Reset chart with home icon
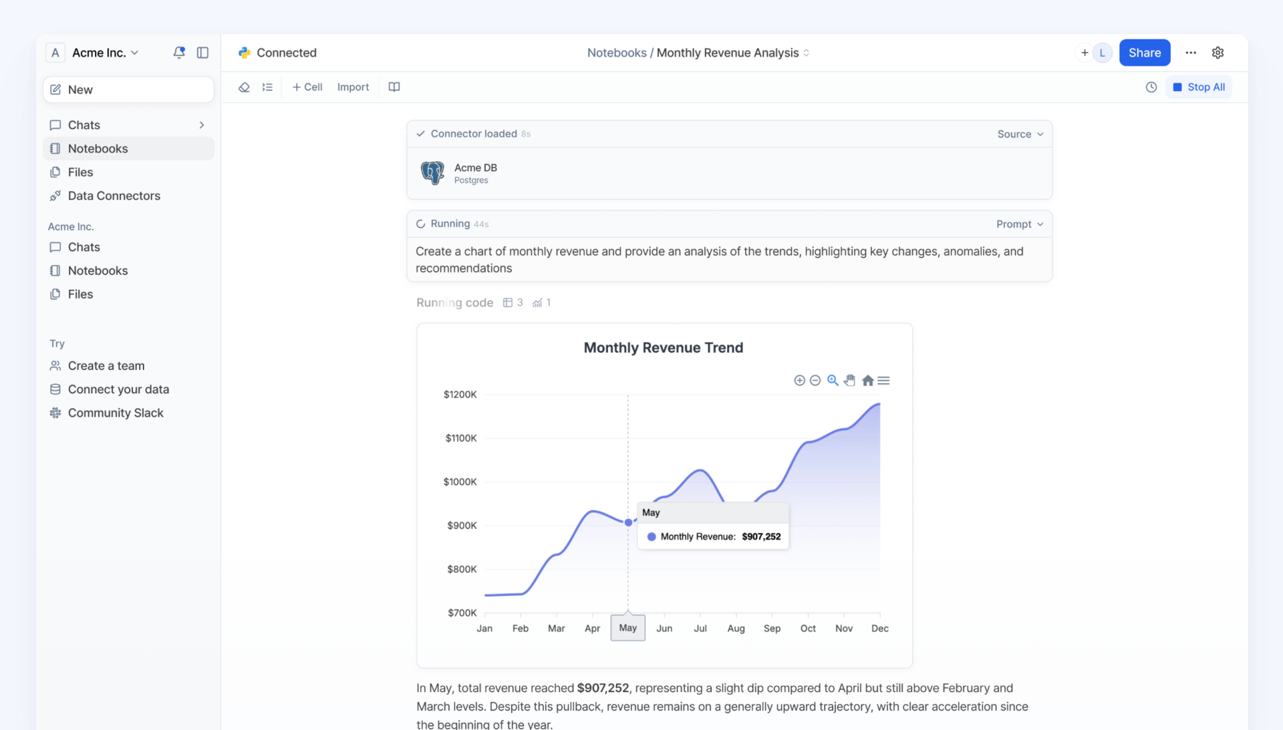 coord(867,381)
